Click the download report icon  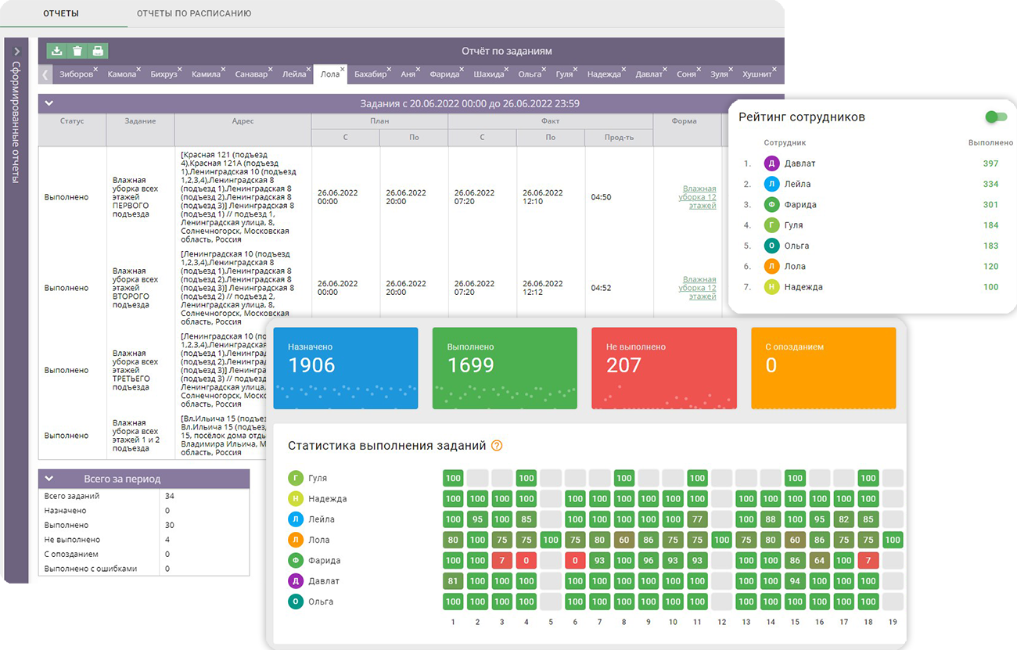56,51
